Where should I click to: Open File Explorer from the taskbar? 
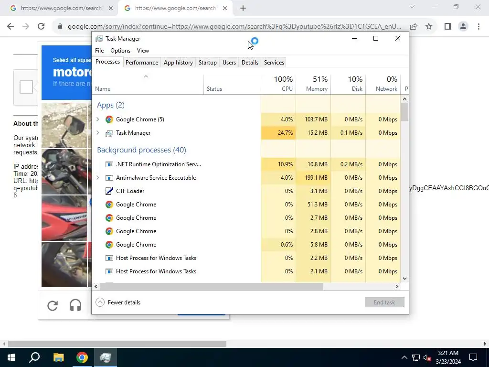[58, 357]
